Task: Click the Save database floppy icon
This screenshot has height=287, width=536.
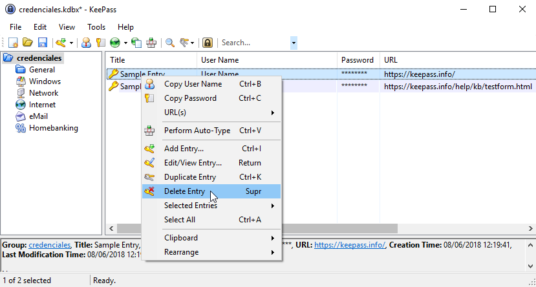Action: pyautogui.click(x=43, y=43)
